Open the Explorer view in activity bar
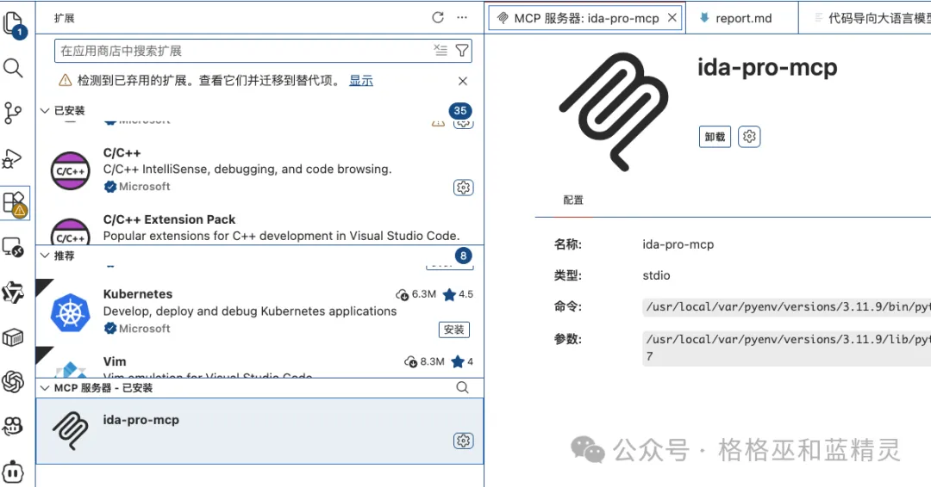Screen dimensions: 931x487 [x=14, y=24]
